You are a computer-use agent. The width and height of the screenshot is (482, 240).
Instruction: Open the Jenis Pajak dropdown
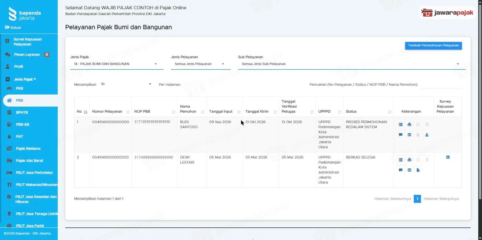tap(117, 64)
